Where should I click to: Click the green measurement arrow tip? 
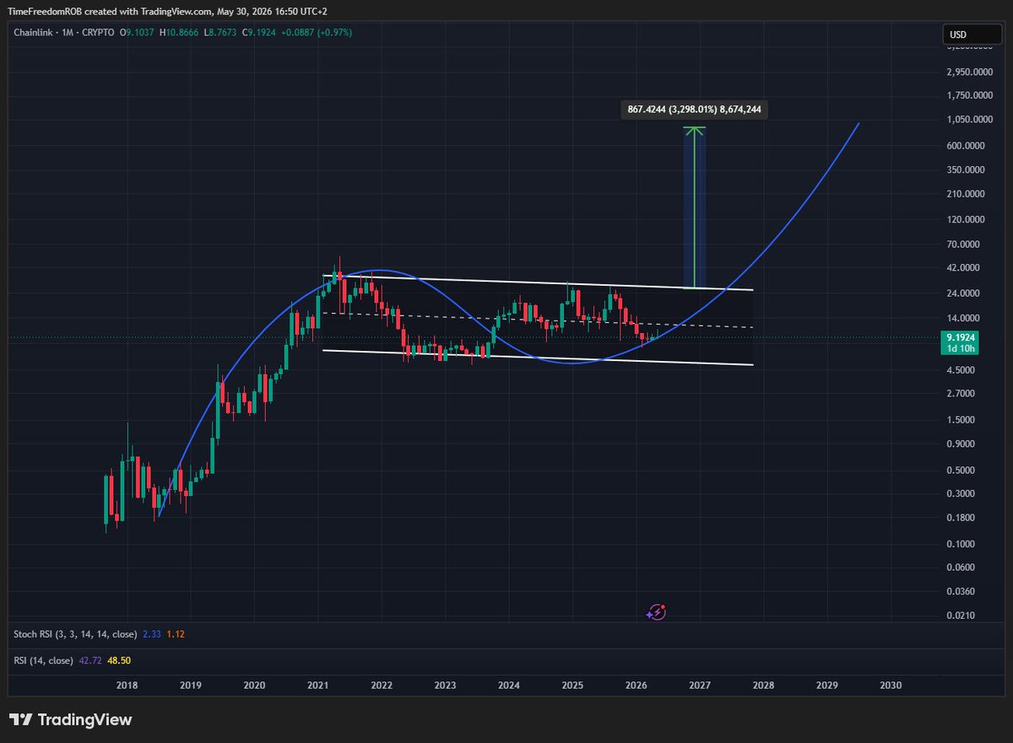(694, 129)
